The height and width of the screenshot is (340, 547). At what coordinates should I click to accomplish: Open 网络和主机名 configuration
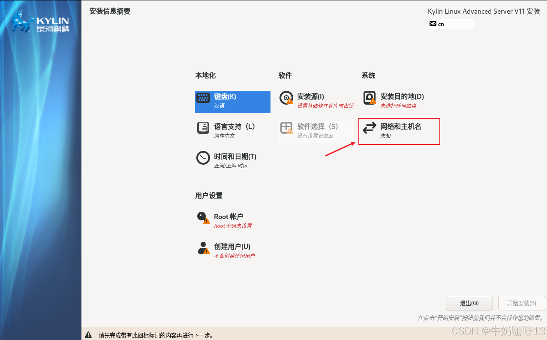(400, 131)
